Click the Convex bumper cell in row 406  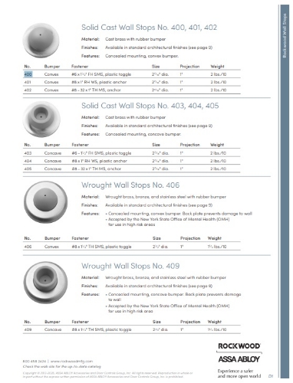coord(51,247)
